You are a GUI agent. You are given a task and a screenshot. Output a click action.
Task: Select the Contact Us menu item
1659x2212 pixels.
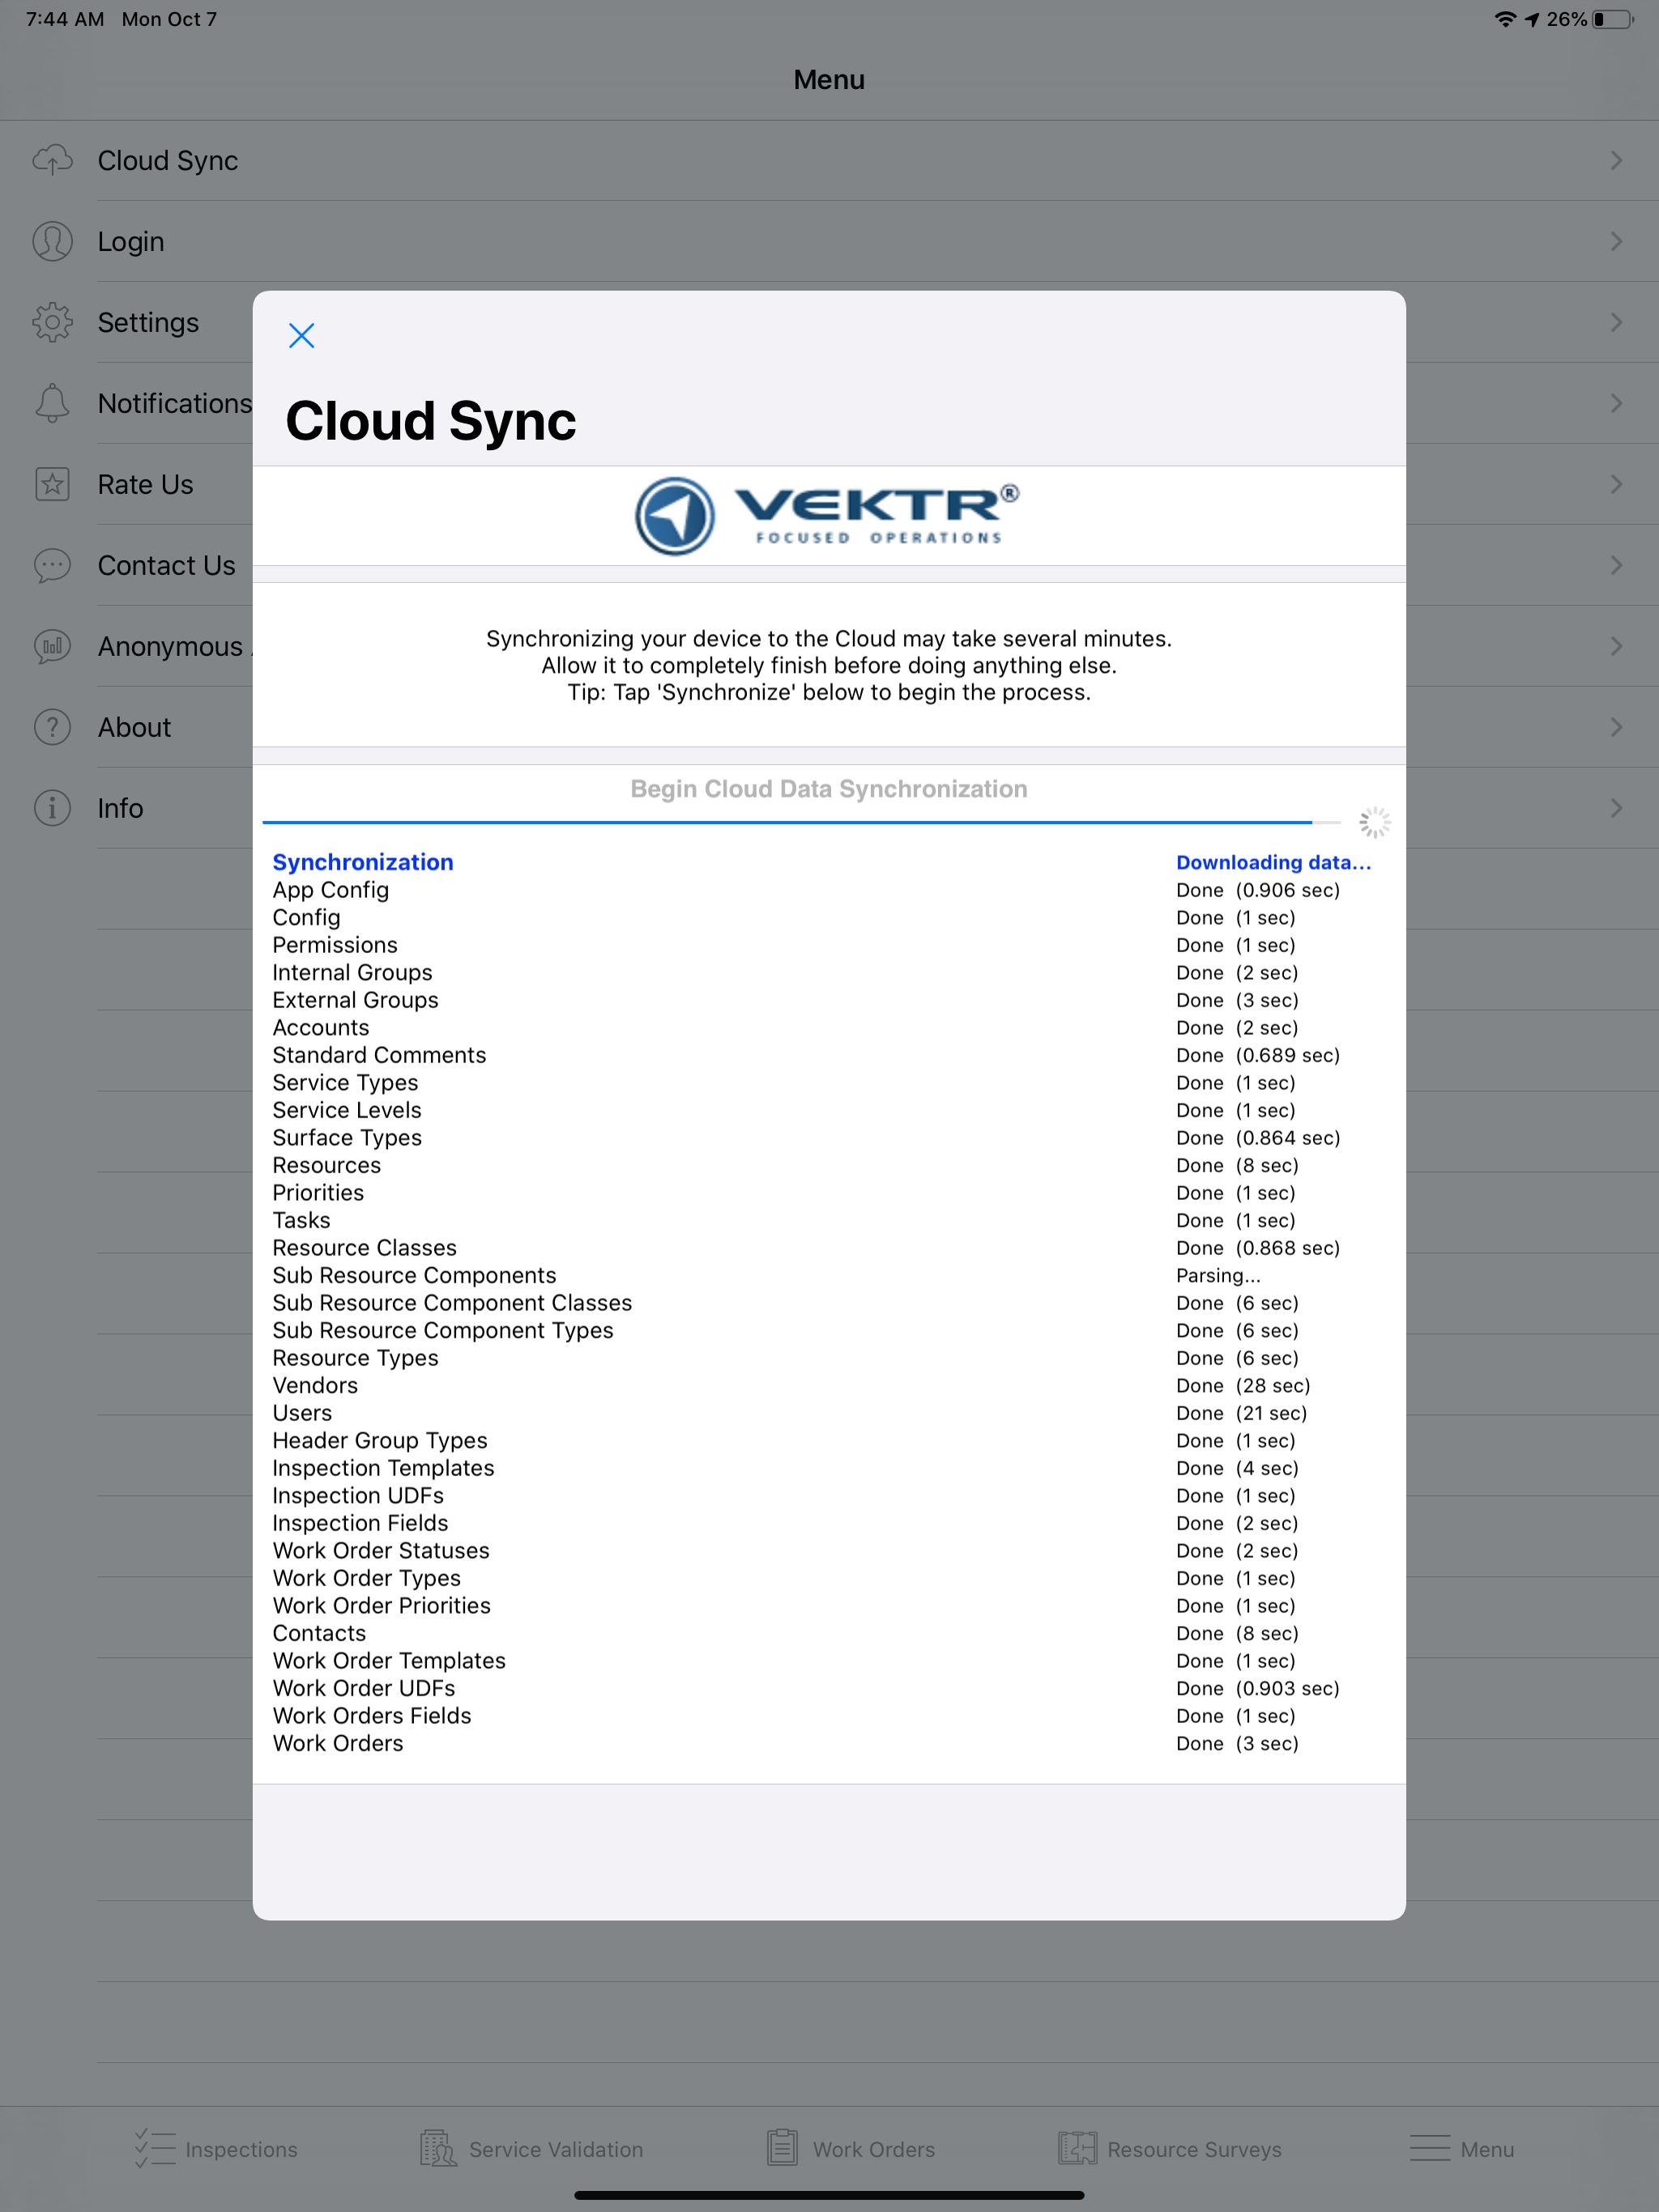coord(829,565)
